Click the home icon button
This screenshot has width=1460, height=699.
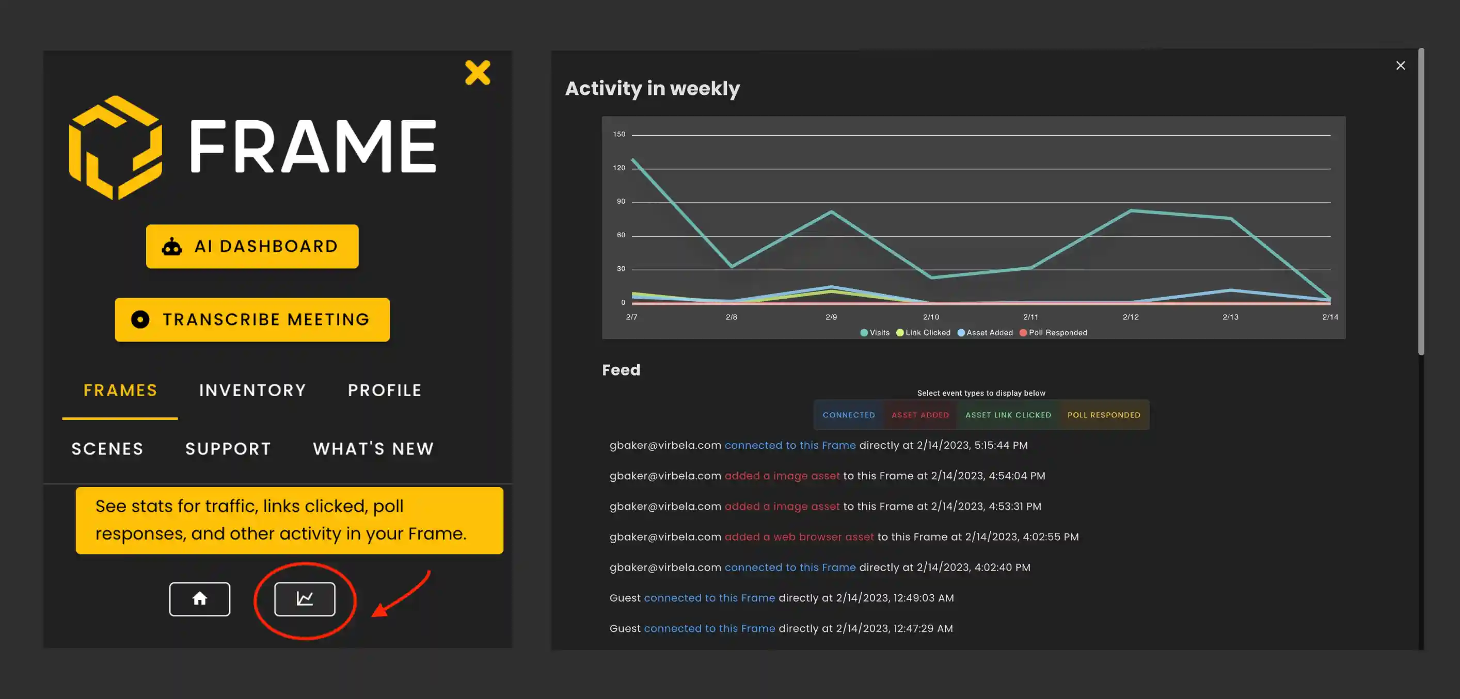pos(199,599)
